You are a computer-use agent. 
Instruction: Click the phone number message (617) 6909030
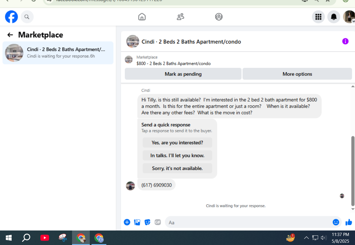click(157, 185)
